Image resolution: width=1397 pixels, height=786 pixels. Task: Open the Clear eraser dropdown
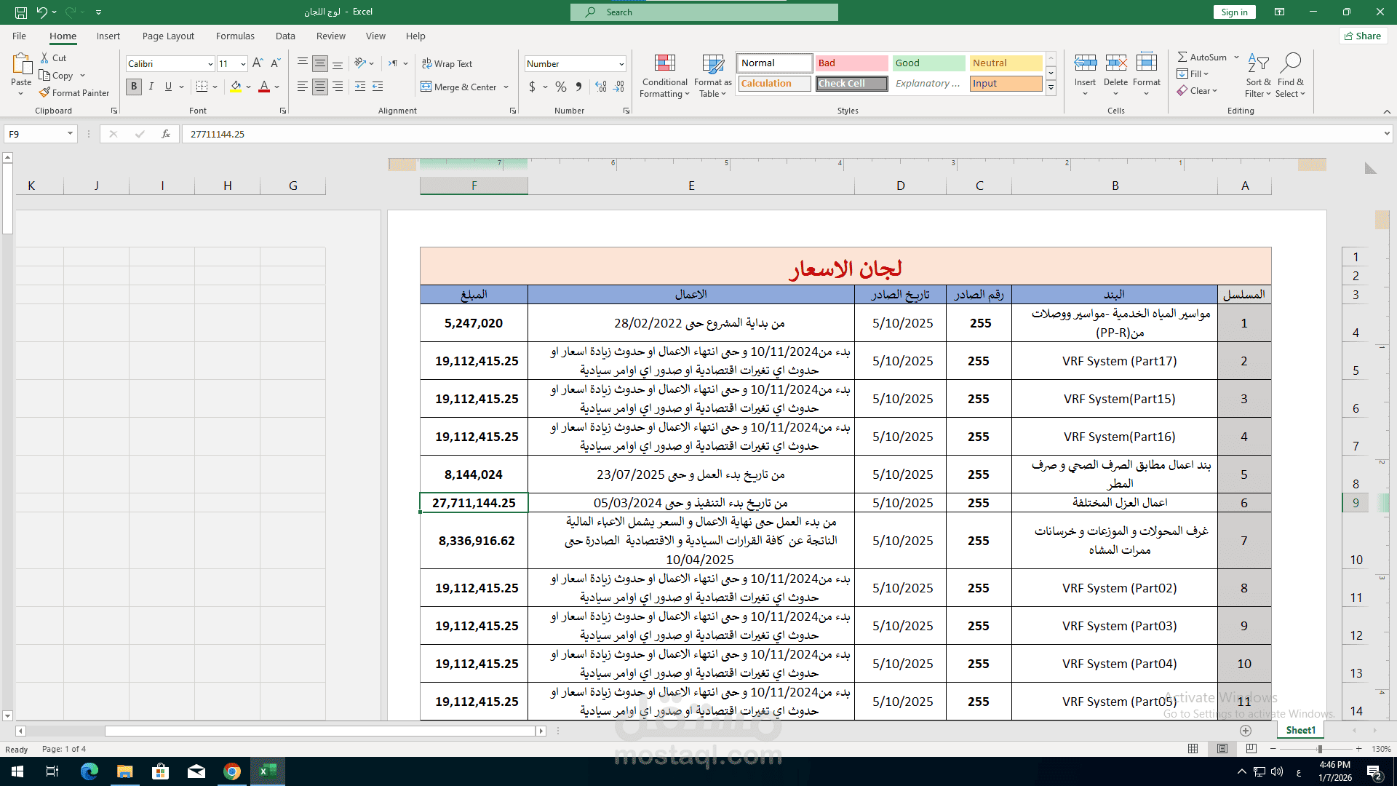tap(1197, 91)
